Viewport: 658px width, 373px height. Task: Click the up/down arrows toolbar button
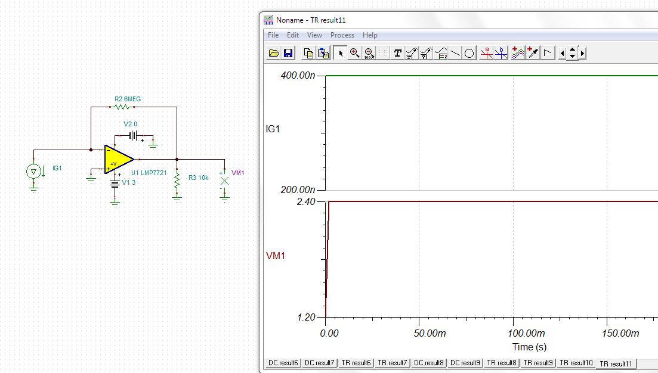coord(572,53)
